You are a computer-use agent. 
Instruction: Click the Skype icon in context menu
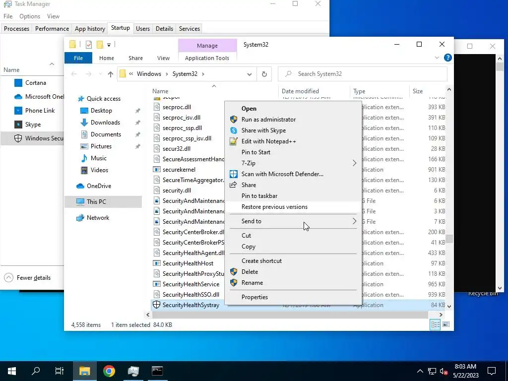[234, 130]
